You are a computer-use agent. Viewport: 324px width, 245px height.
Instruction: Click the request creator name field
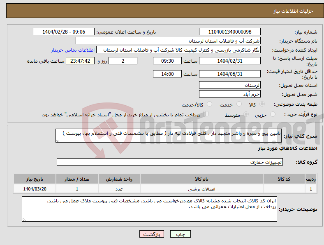178,50
